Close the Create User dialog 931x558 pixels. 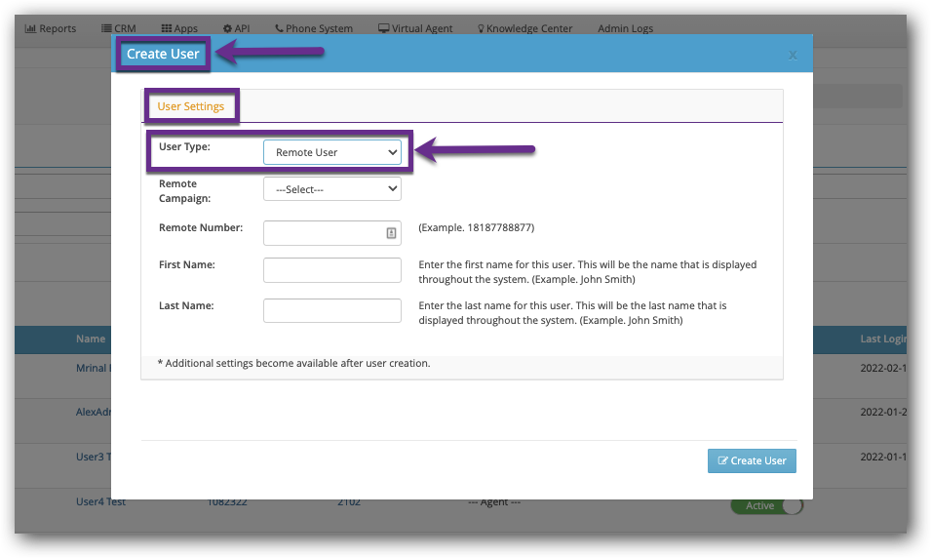click(793, 56)
